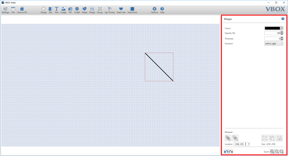The height and width of the screenshot is (156, 288).
Task: Add a Heart rate element
Action: (121, 10)
